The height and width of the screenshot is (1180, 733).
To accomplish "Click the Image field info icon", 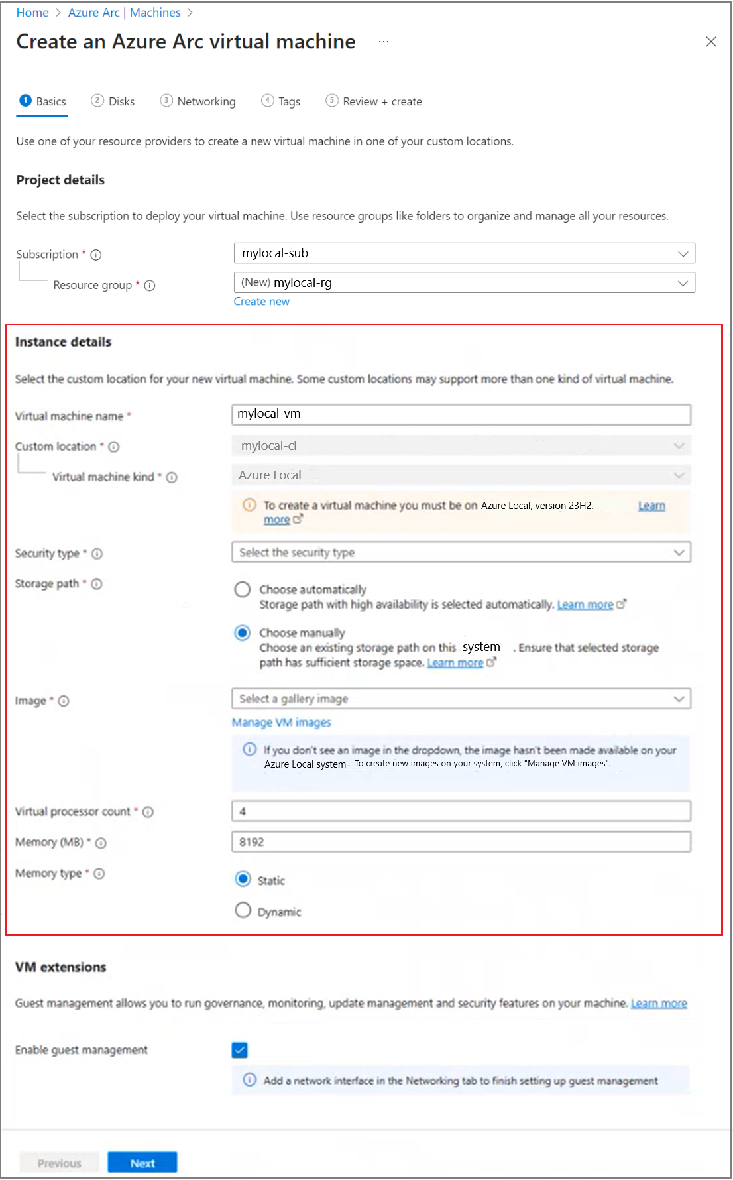I will [64, 701].
